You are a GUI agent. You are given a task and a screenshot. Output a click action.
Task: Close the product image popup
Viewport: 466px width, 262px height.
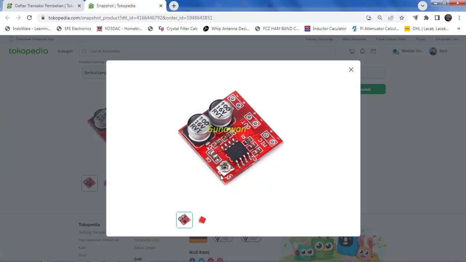351,70
